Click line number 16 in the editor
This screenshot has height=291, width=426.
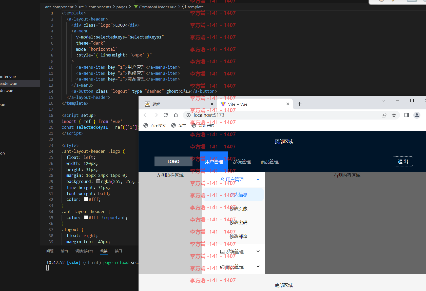point(51,103)
